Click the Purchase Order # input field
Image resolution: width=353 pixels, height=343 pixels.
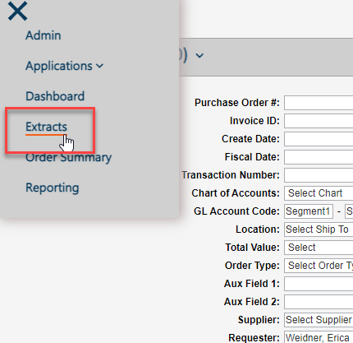point(319,103)
